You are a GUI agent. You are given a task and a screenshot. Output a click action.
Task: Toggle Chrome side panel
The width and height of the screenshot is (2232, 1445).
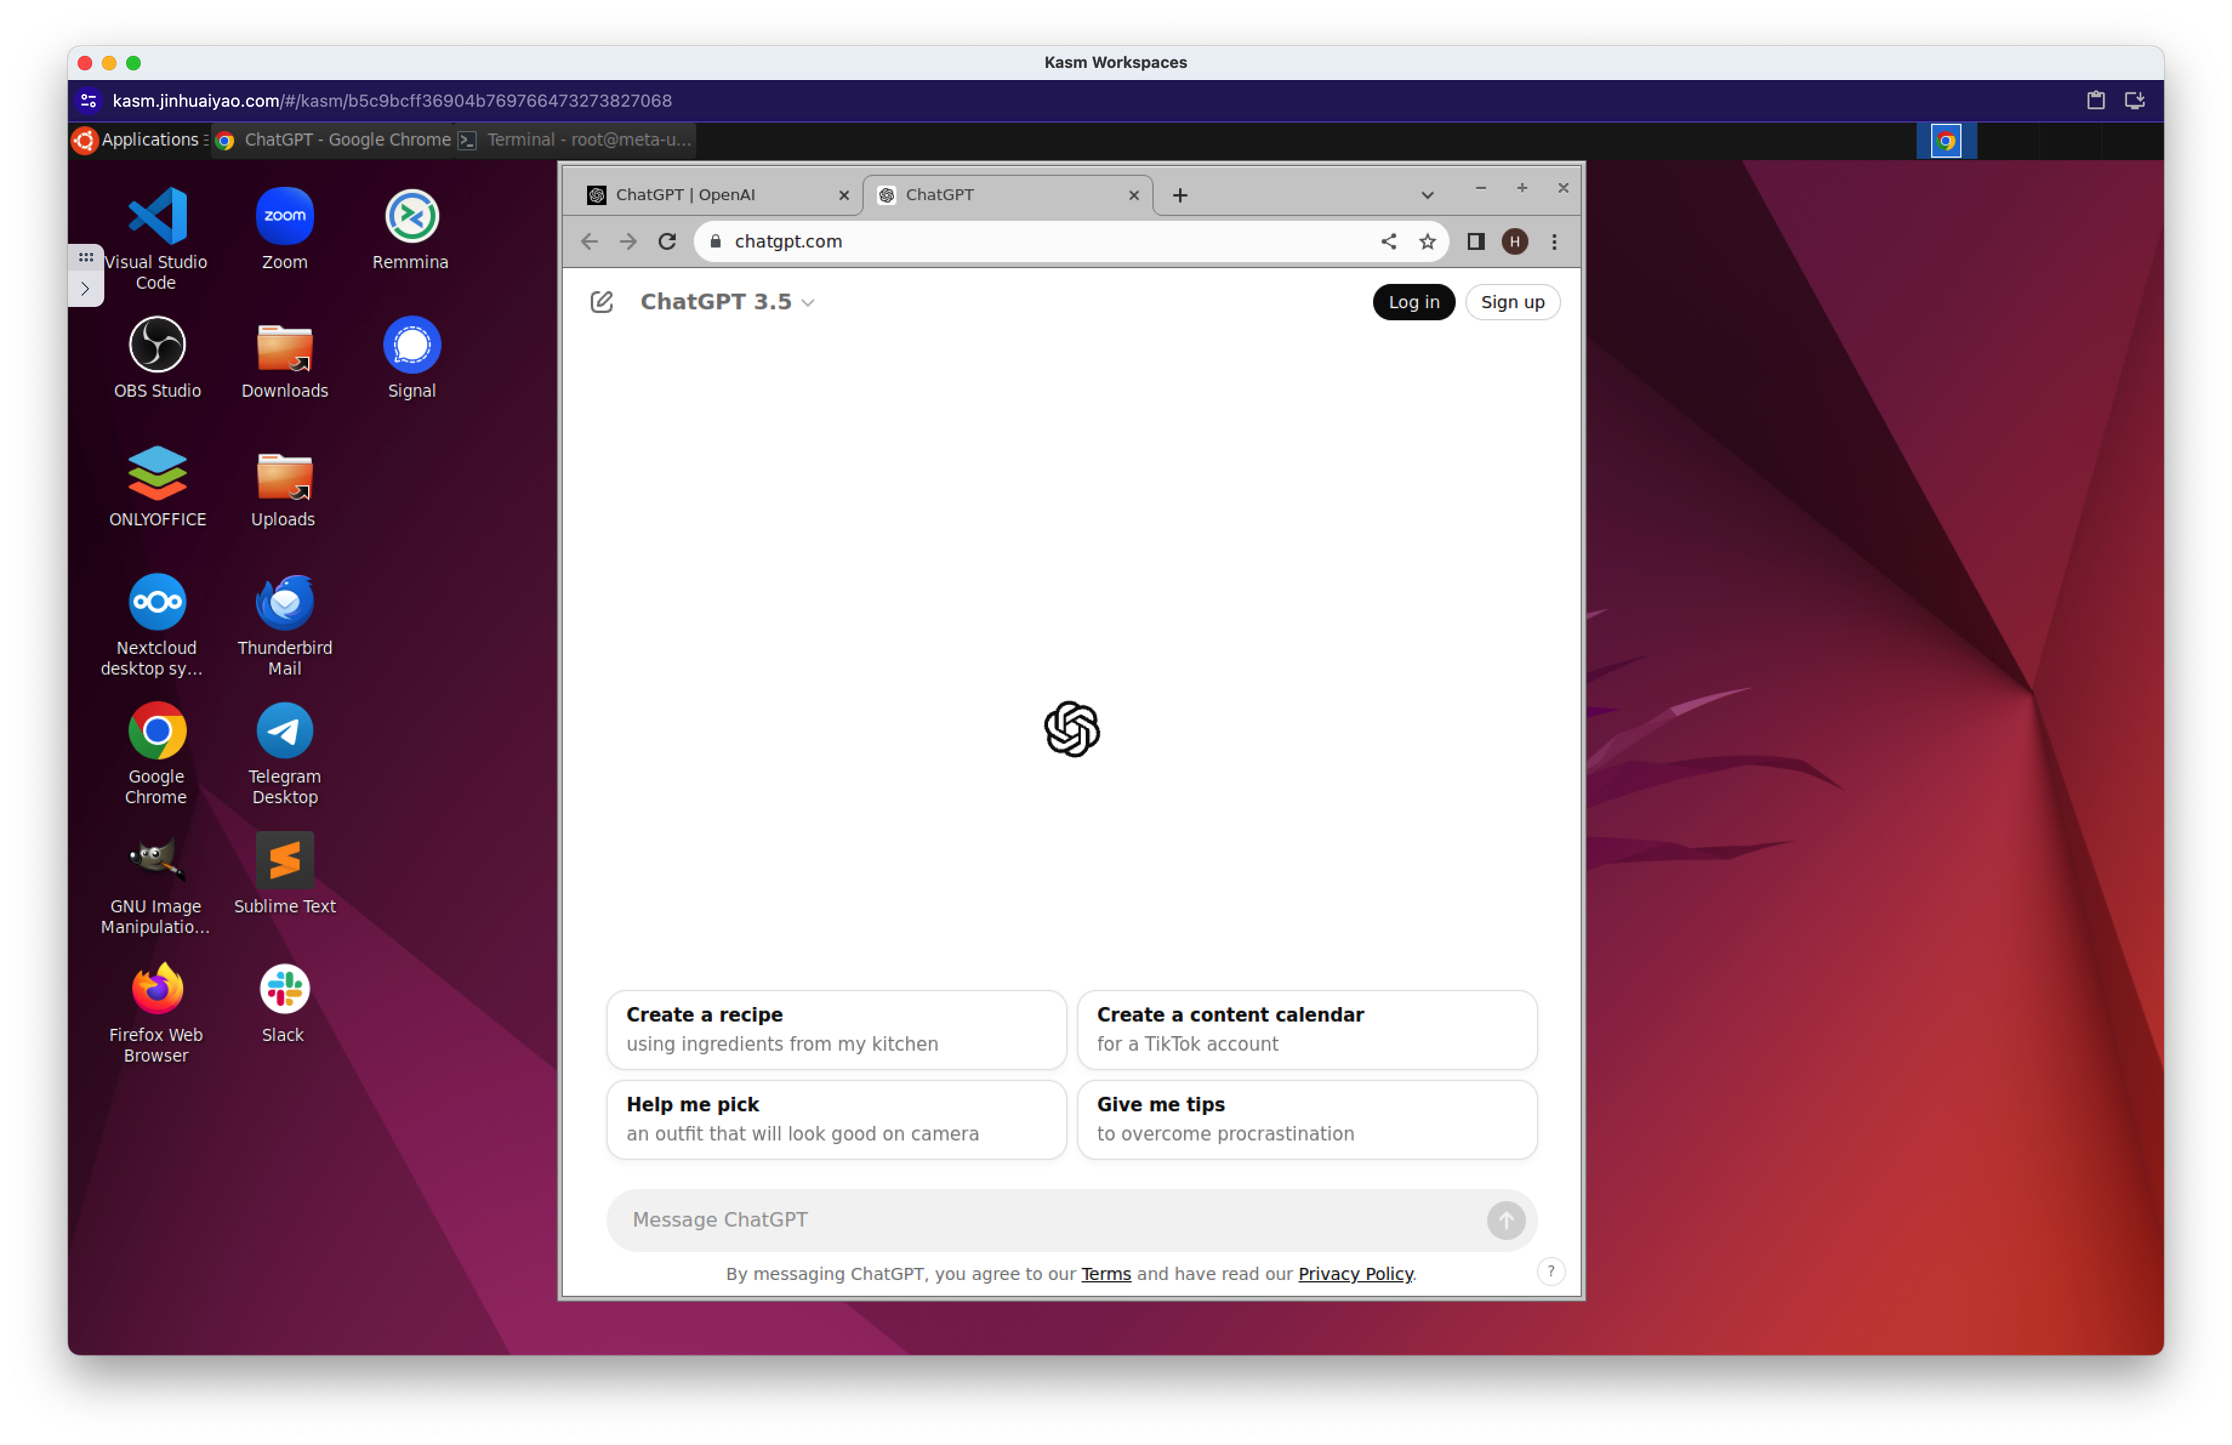coord(1475,242)
